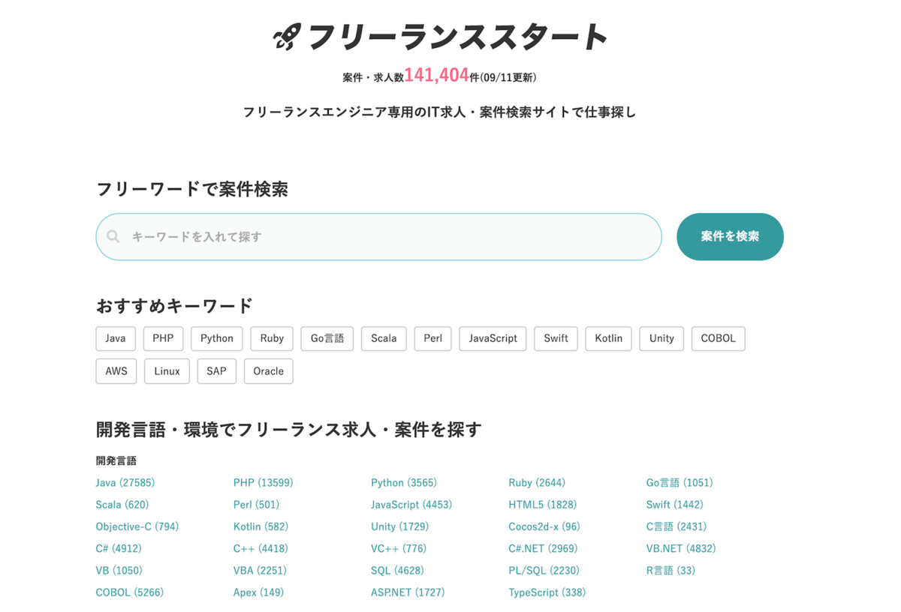Click the magnifier icon in search box
Image resolution: width=901 pixels, height=612 pixels.
coord(113,237)
